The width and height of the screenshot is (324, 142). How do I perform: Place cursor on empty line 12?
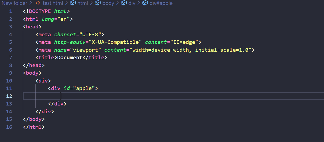pyautogui.click(x=173, y=96)
